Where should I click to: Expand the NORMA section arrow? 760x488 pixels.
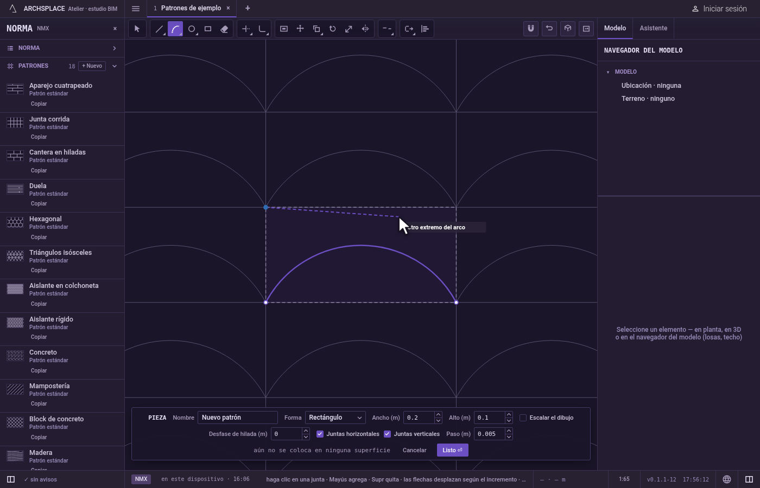(115, 48)
